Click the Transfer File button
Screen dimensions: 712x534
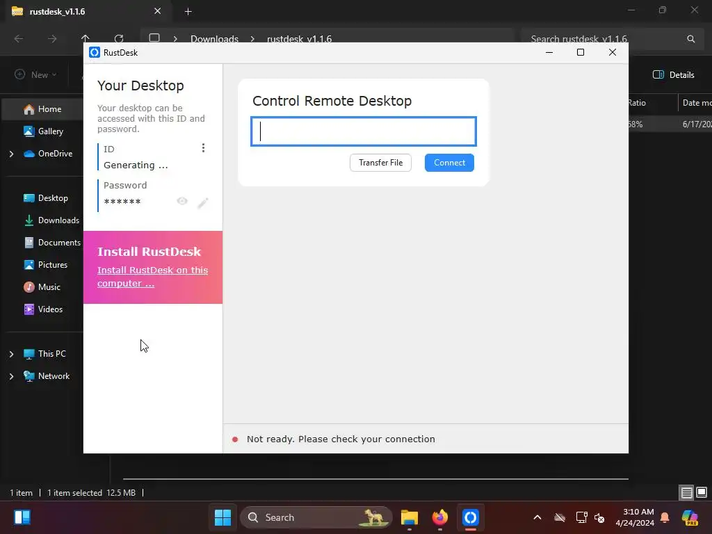pos(380,163)
